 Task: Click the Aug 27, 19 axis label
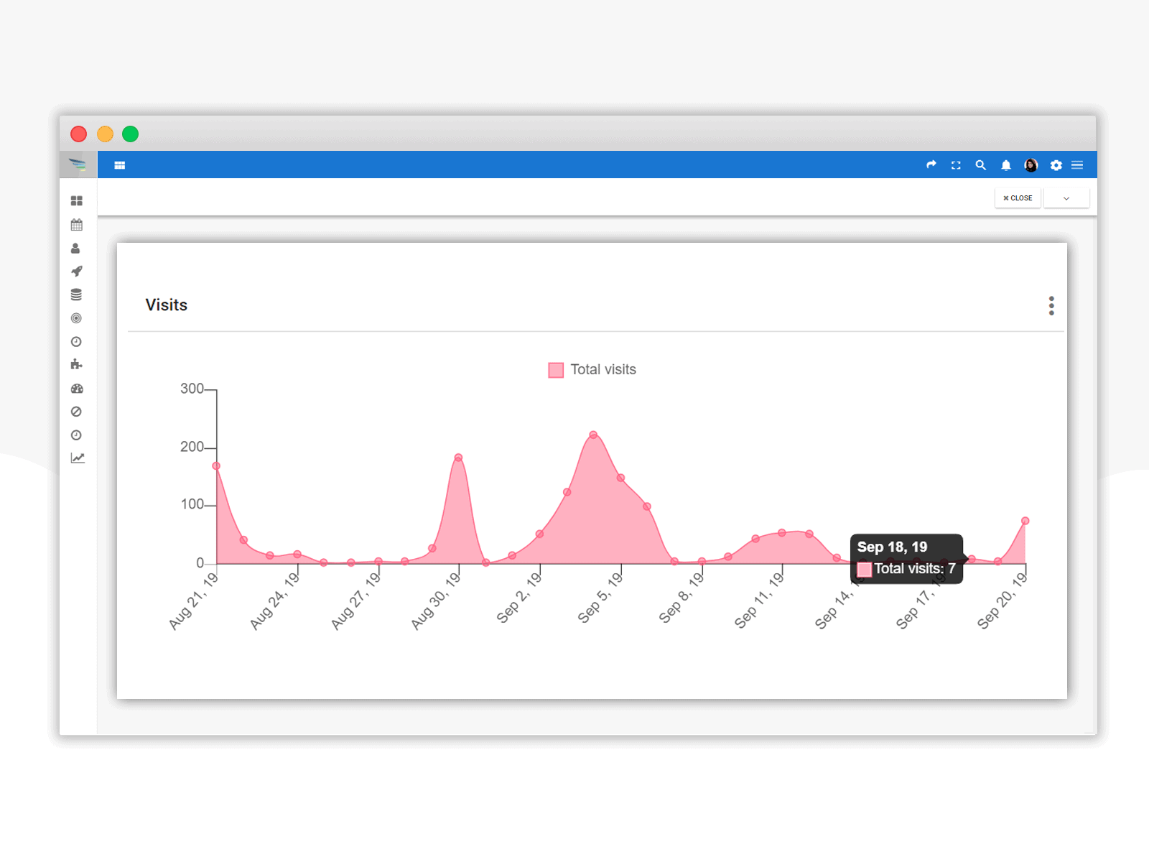point(355,602)
